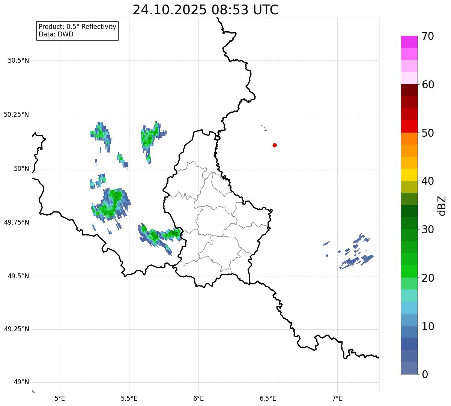The width and height of the screenshot is (451, 406).
Task: Select the magenta 70 dBZ color band
Action: [409, 42]
